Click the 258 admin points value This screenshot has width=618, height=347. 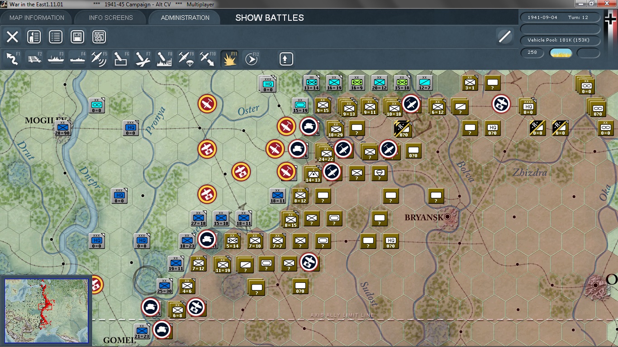[532, 52]
